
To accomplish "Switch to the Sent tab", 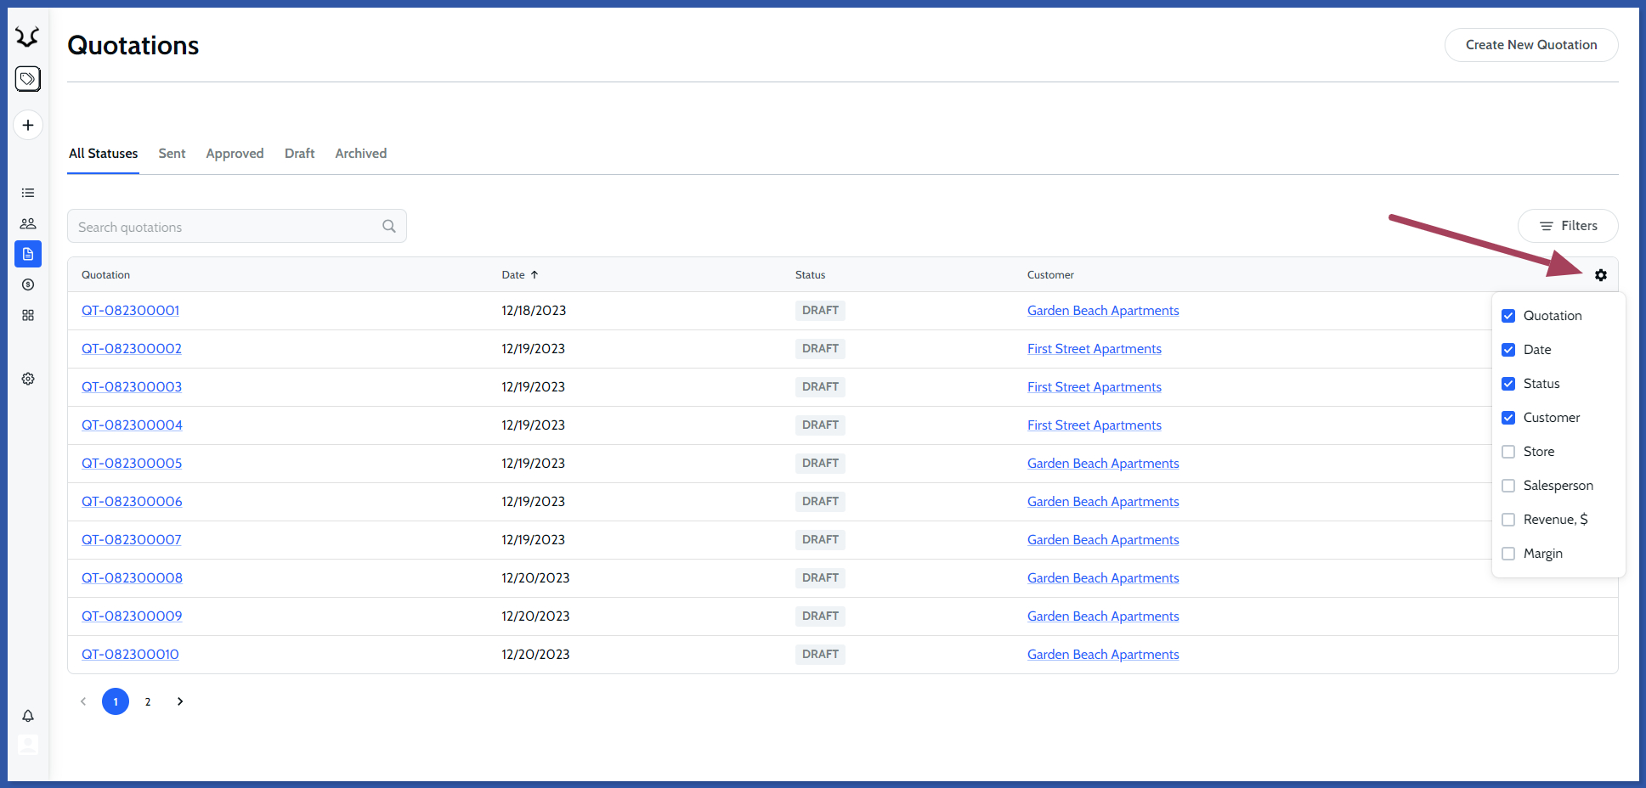I will click(x=172, y=154).
